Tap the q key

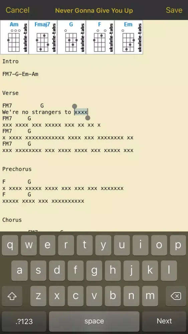pyautogui.click(x=10, y=245)
